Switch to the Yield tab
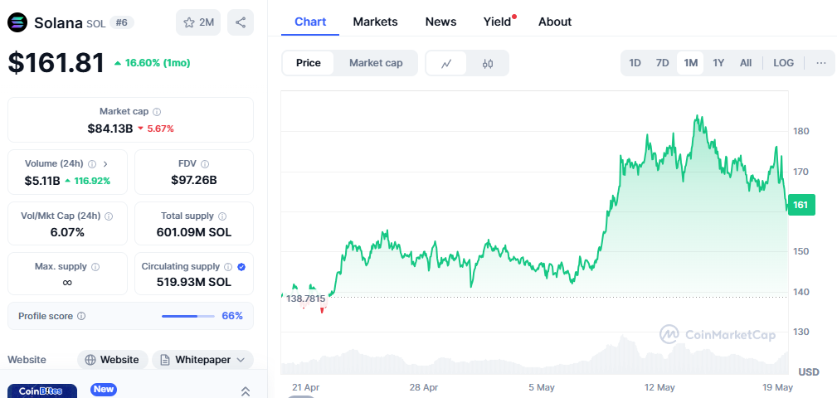837x398 pixels. pos(498,22)
